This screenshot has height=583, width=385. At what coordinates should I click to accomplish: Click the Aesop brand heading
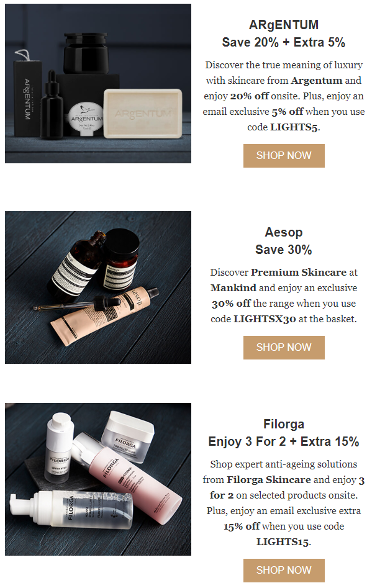[283, 232]
